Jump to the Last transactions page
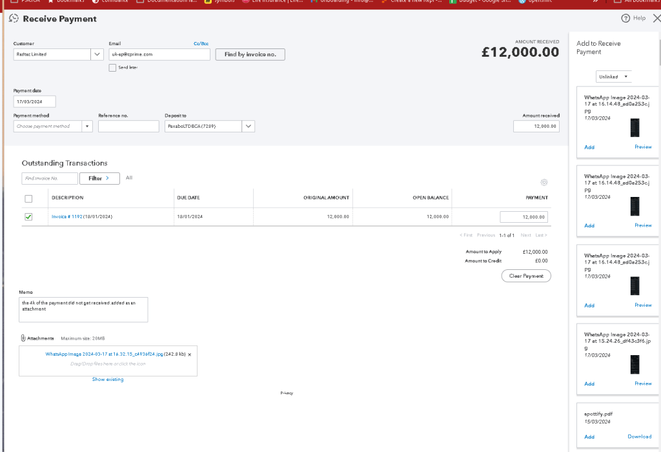Image resolution: width=661 pixels, height=452 pixels. tap(542, 235)
